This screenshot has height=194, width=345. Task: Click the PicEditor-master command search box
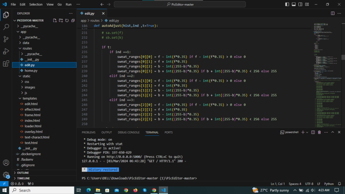pyautogui.click(x=180, y=4)
